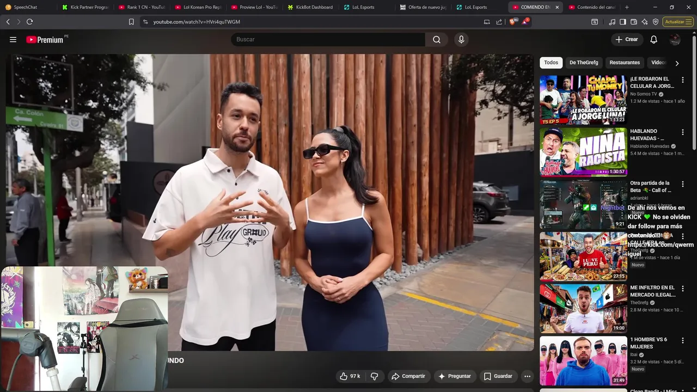Open the notifications bell
This screenshot has height=392, width=697.
click(654, 40)
